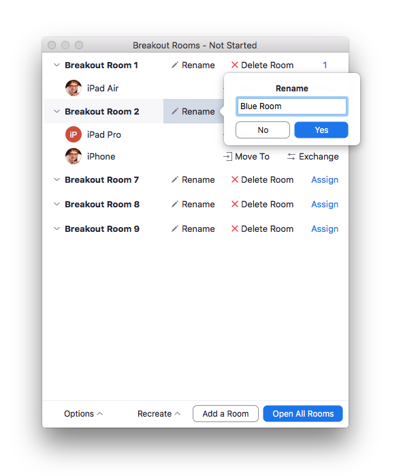The width and height of the screenshot is (401, 476).
Task: Click Rename pencil for Breakout Room 1
Action: [x=174, y=65]
